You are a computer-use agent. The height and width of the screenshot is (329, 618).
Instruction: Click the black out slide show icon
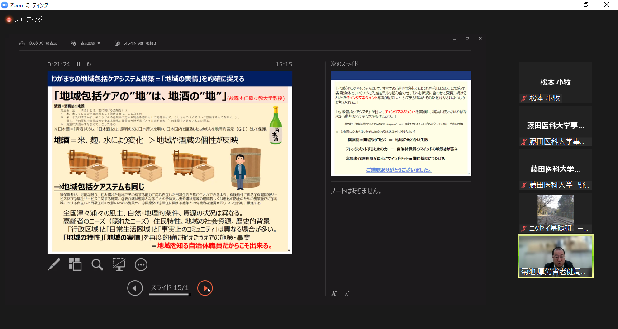119,265
